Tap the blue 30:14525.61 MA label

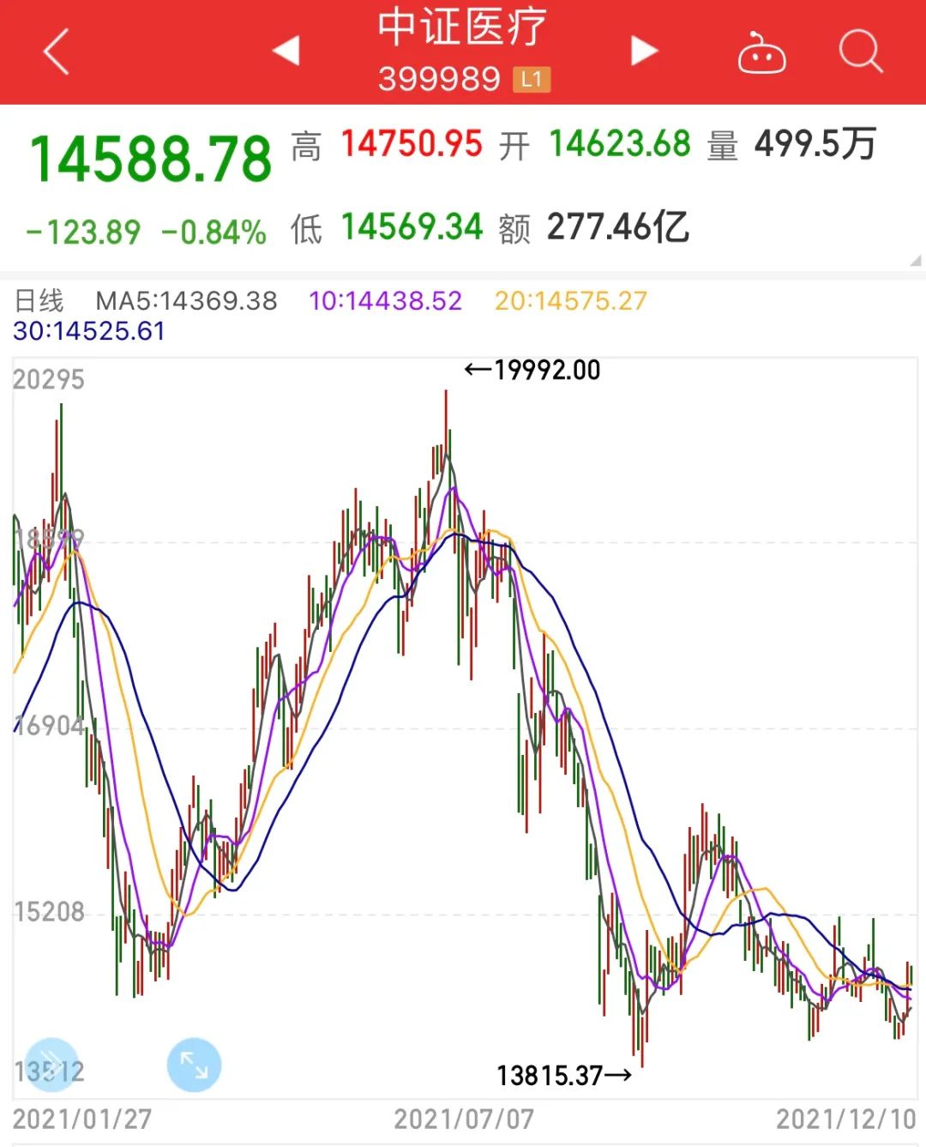point(89,331)
